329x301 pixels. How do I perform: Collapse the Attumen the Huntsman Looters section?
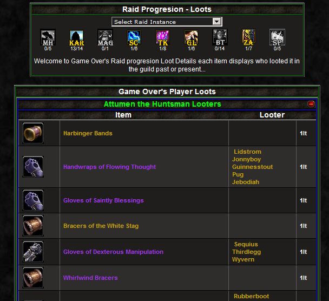point(311,104)
